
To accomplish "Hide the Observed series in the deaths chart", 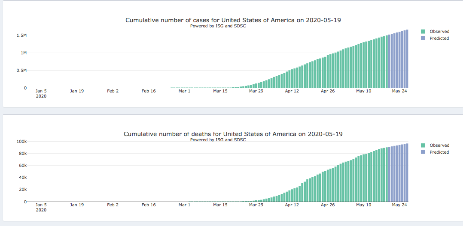I will point(439,145).
